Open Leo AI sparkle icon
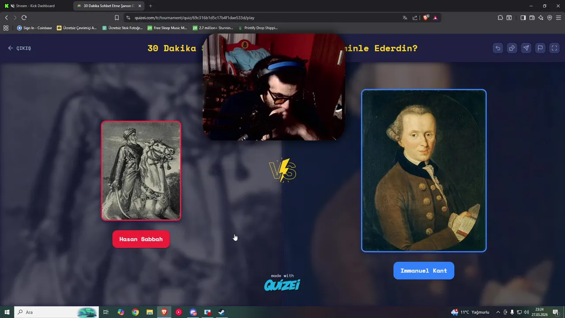This screenshot has width=565, height=318. click(x=541, y=18)
